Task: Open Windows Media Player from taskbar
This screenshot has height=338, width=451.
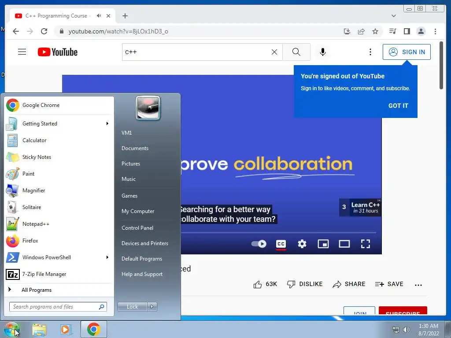Action: [x=66, y=330]
